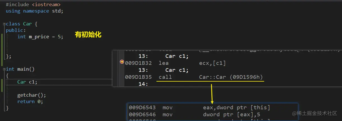This screenshot has width=342, height=121.
Task: Click the 'using namespace std;' line
Action: (x=35, y=11)
